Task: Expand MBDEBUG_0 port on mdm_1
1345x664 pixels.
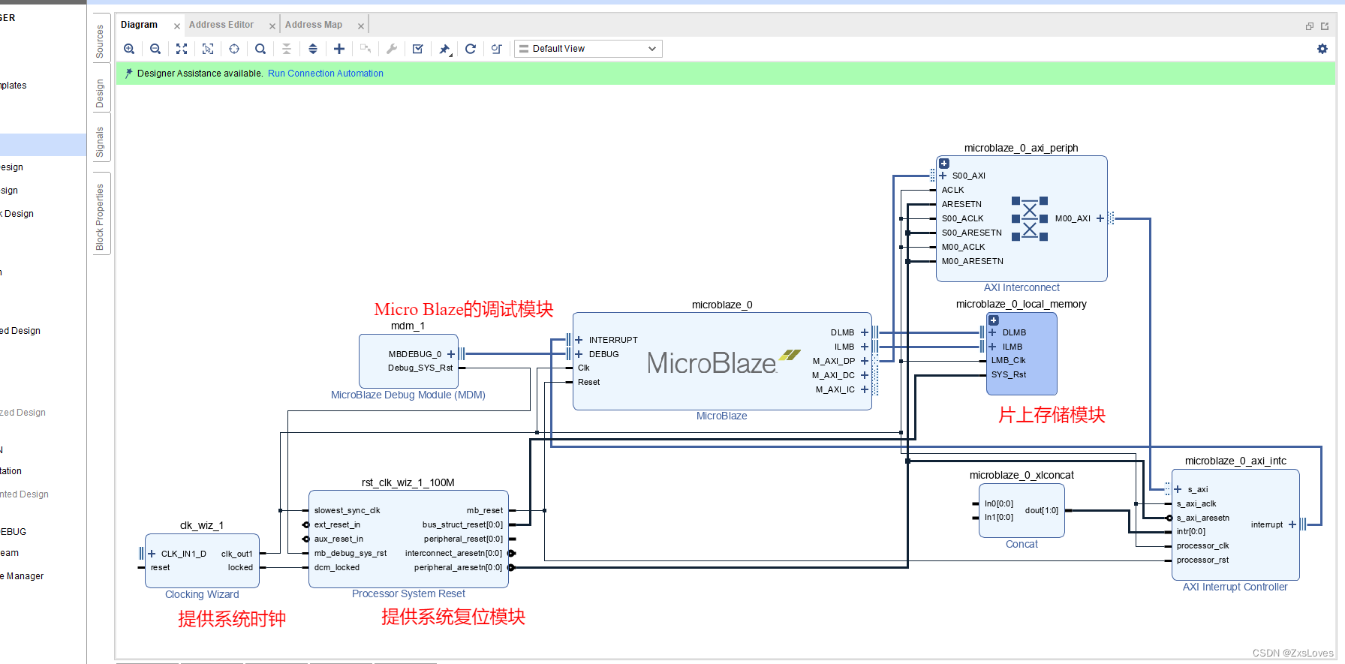Action: pos(451,354)
